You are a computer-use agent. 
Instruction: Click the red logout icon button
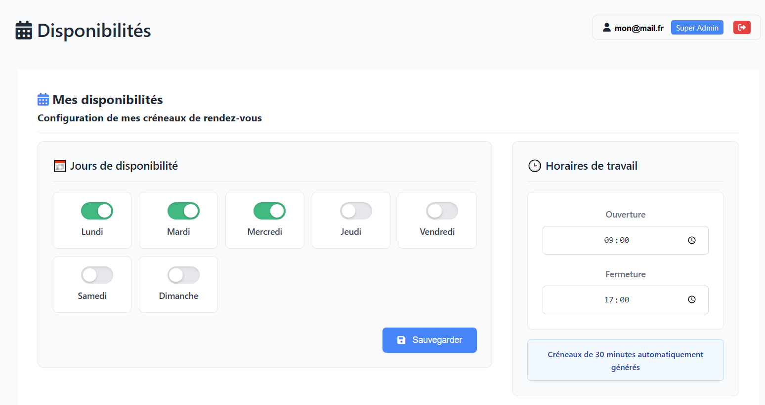(x=742, y=28)
